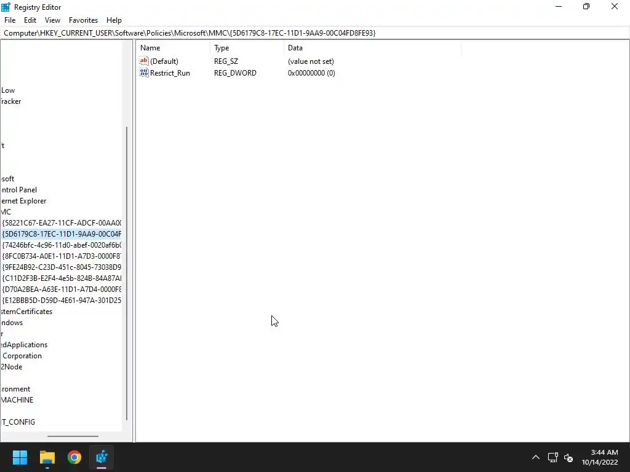630x472 pixels.
Task: Show hidden system tray icons
Action: pyautogui.click(x=536, y=457)
